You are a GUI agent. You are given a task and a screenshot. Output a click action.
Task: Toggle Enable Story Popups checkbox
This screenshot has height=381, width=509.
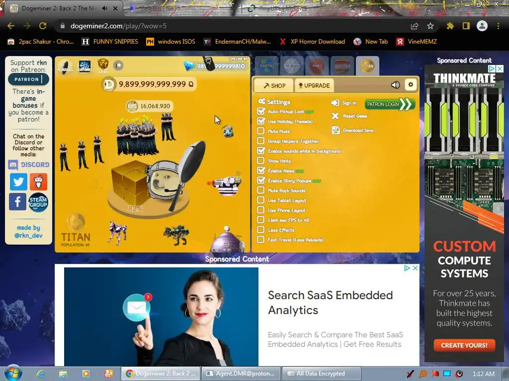(260, 181)
